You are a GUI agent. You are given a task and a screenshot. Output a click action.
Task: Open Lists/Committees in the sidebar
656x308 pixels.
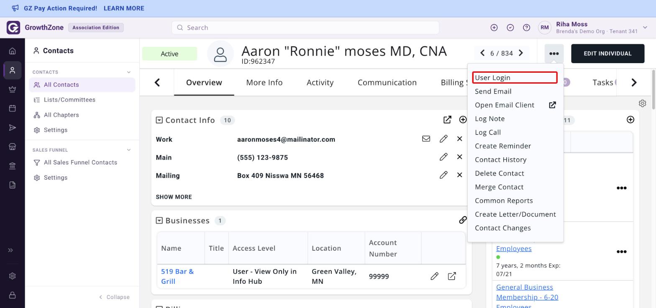coord(69,100)
